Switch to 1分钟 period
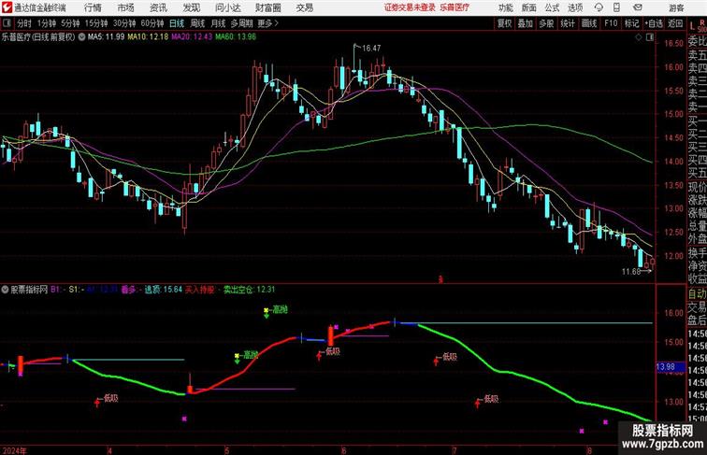 [47, 23]
